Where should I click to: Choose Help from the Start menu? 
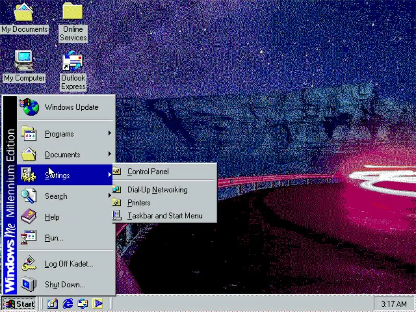66,217
